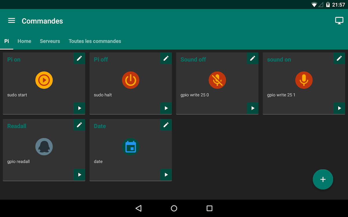The width and height of the screenshot is (348, 217).
Task: Execute the date command
Action: [166, 175]
